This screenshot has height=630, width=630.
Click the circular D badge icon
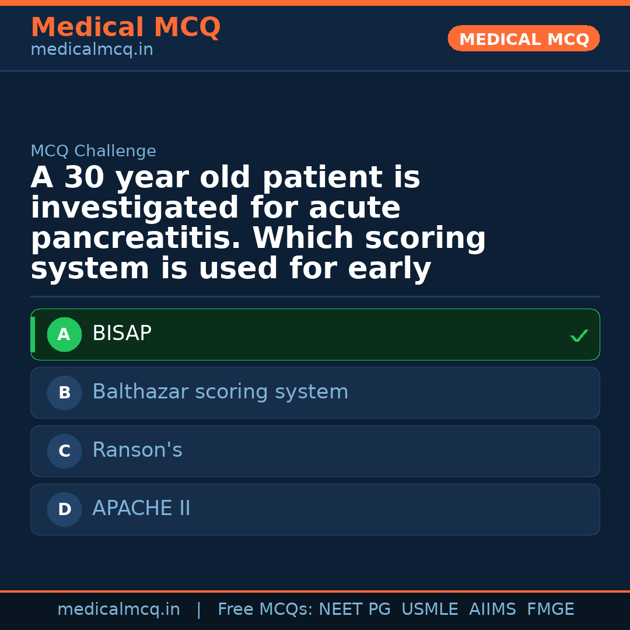(x=64, y=509)
